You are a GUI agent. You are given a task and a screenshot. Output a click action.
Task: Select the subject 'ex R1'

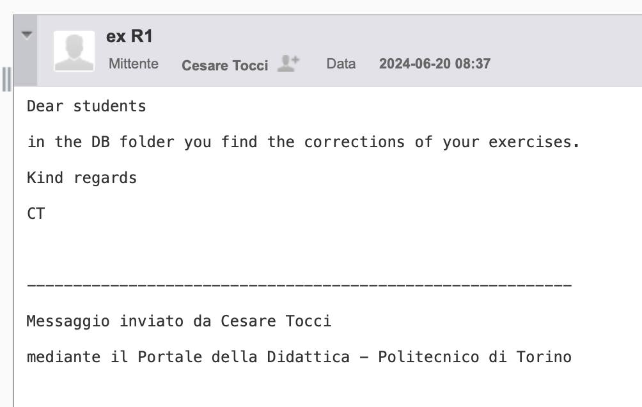(x=129, y=36)
